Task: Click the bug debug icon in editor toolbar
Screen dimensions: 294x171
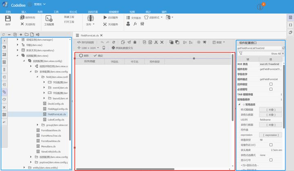Action: 135,42
